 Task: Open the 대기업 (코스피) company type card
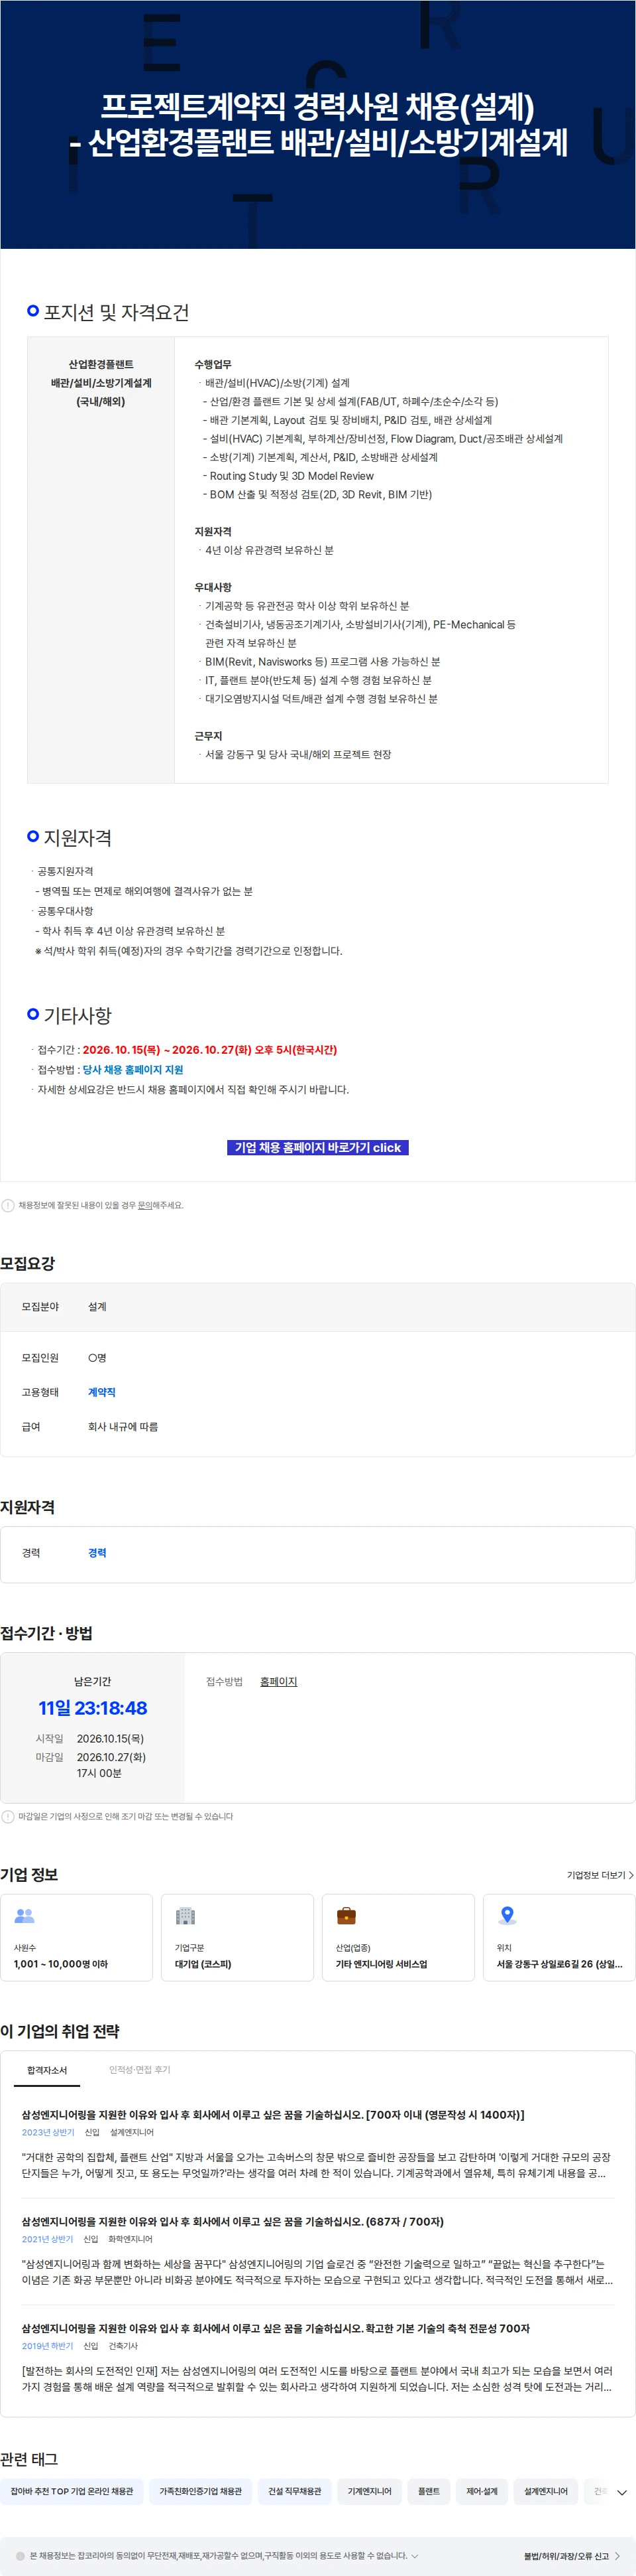click(238, 1937)
